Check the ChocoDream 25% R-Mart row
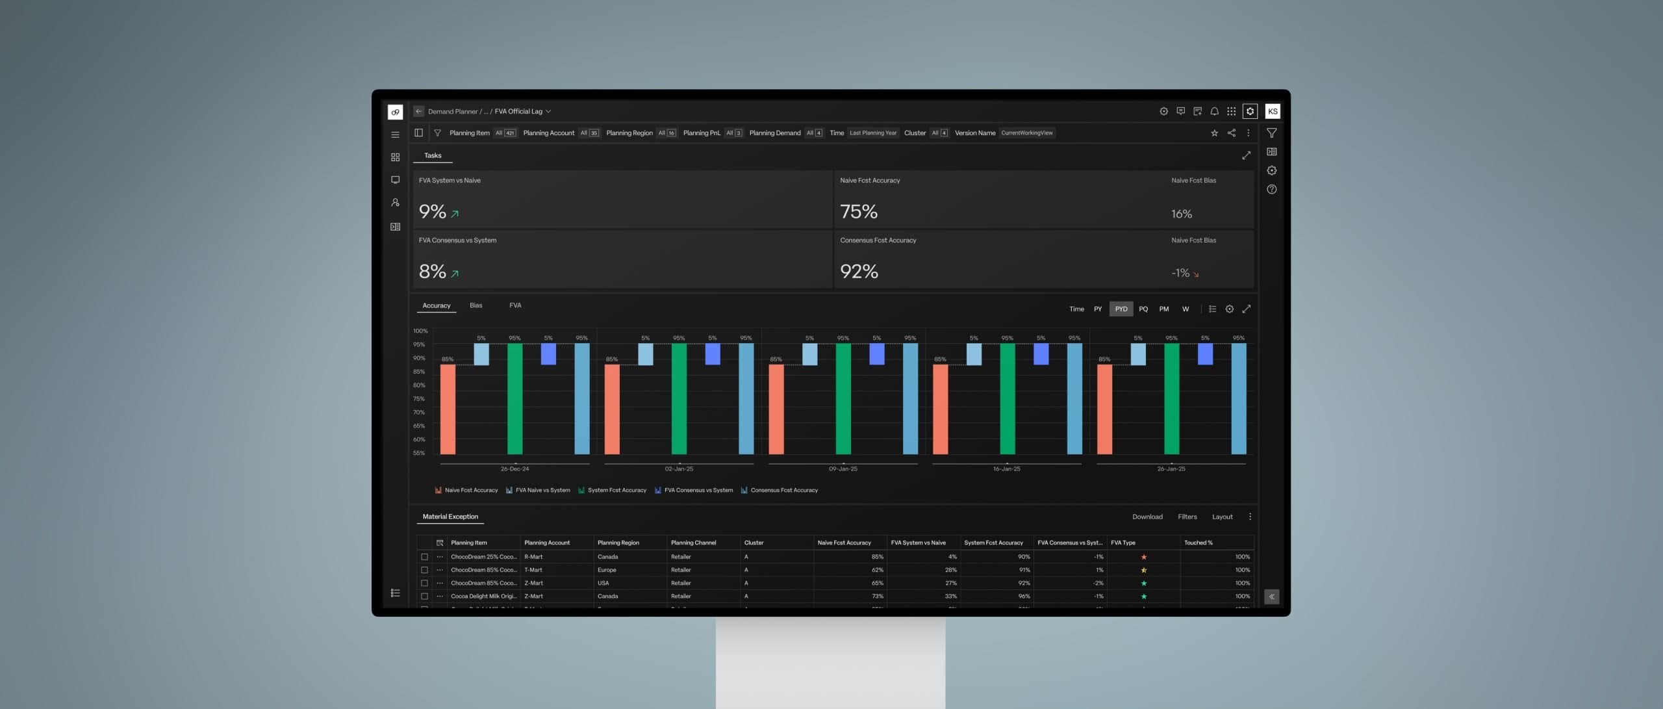 pos(424,557)
